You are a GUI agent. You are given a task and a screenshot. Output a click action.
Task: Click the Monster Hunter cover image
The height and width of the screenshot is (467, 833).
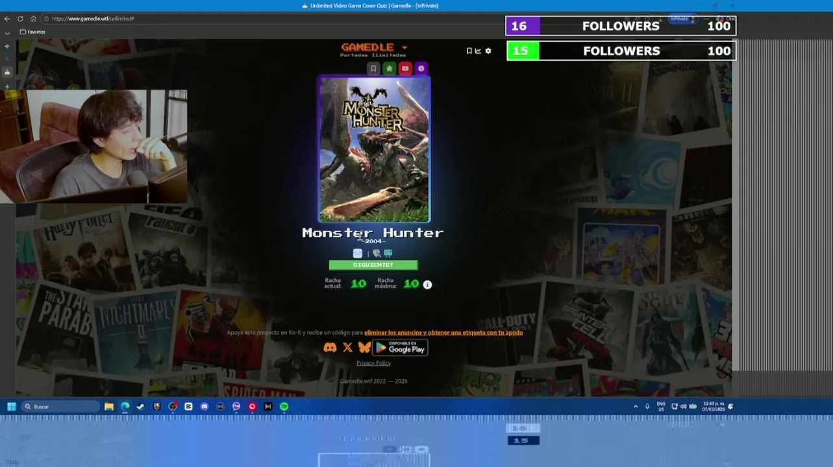[374, 149]
